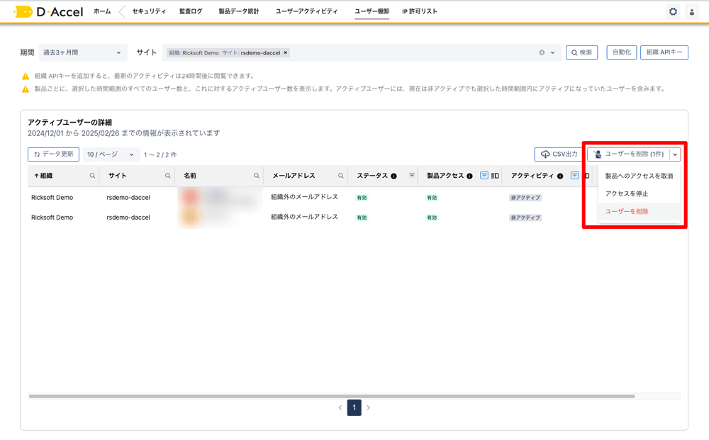
Task: Click second row 製品アクセス 有効 badge
Action: (x=432, y=218)
